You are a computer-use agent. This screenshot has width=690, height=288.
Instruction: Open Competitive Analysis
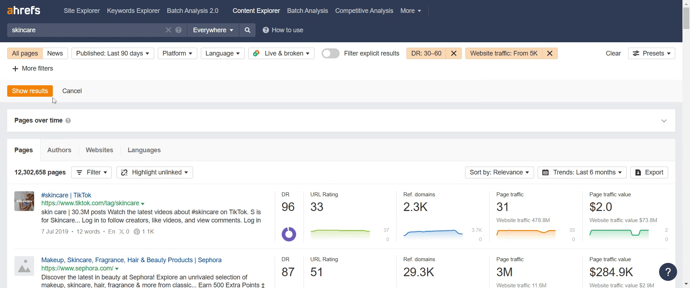click(x=364, y=11)
